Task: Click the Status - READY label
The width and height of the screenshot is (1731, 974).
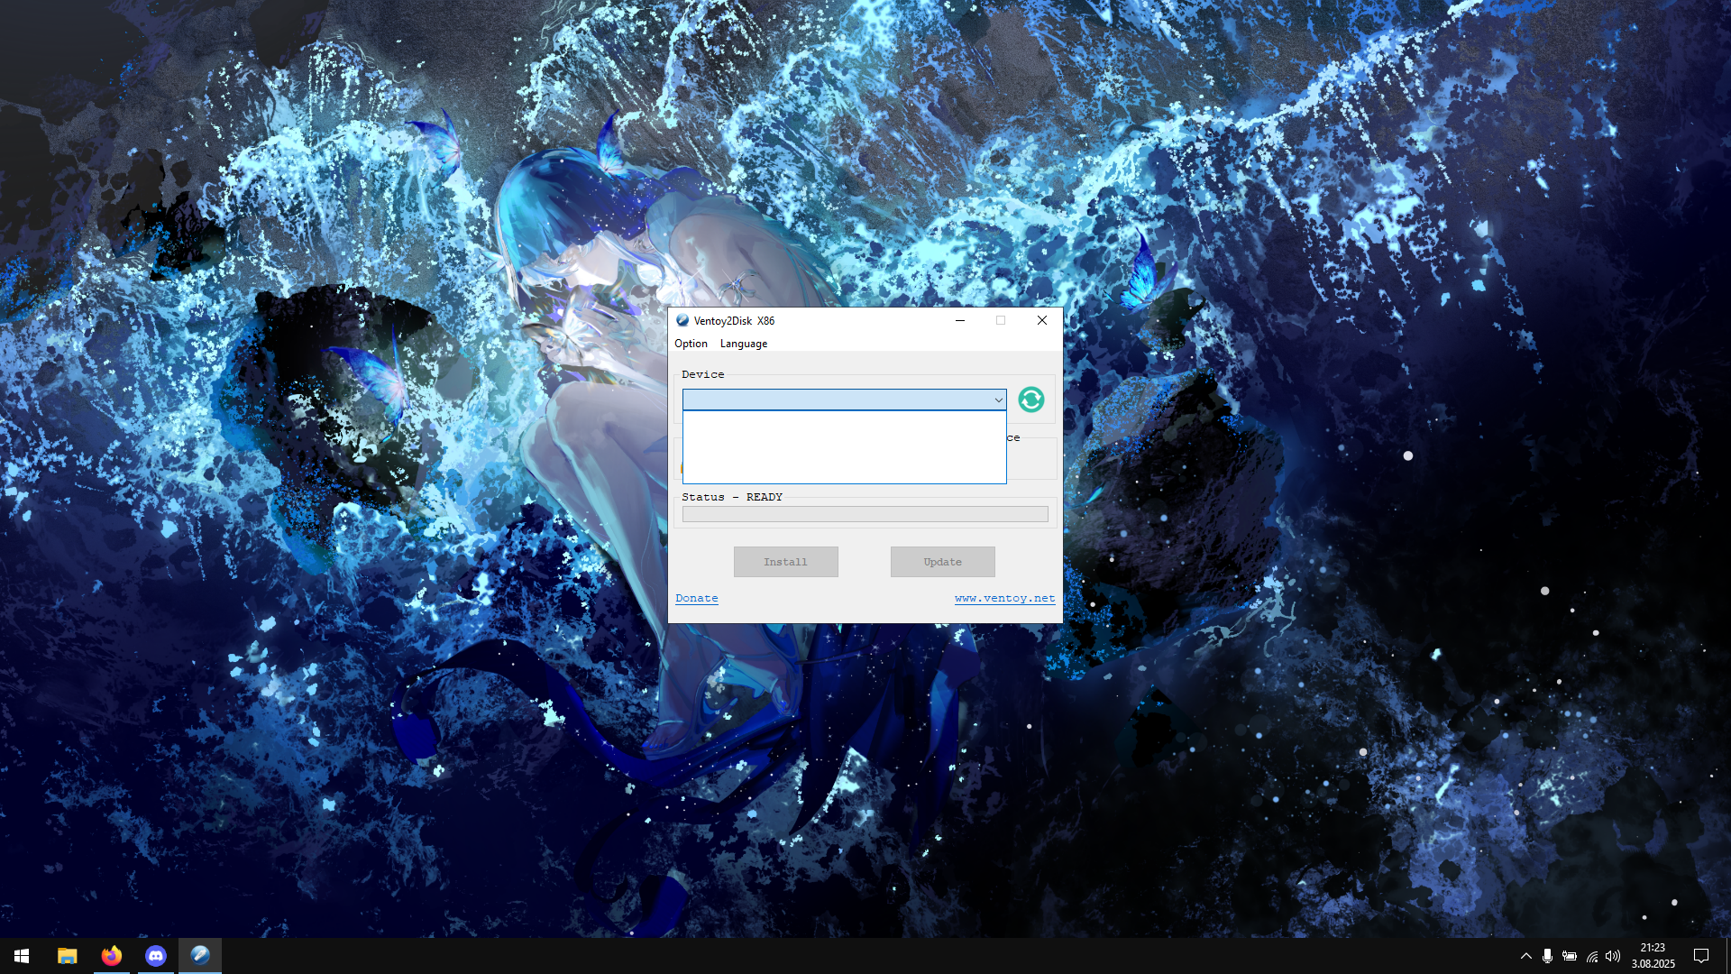Action: (x=732, y=497)
